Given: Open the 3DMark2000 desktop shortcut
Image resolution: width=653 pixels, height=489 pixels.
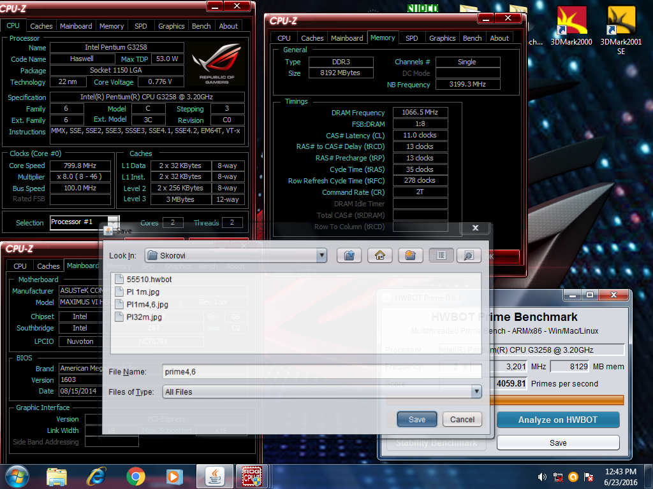Looking at the screenshot, I should 571,27.
